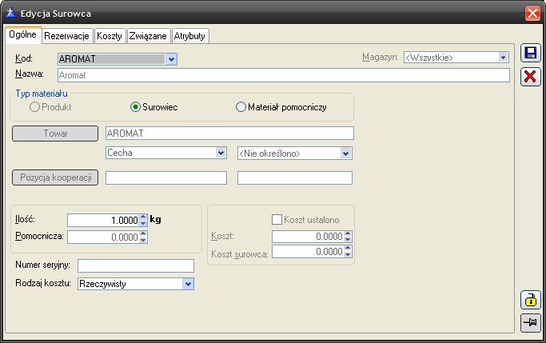The width and height of the screenshot is (546, 343).
Task: Cancel editing with the red X icon
Action: [x=531, y=76]
